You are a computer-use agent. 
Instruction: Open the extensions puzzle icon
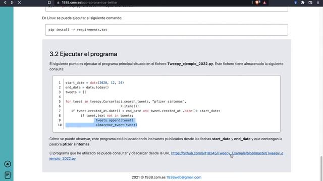point(303,3)
